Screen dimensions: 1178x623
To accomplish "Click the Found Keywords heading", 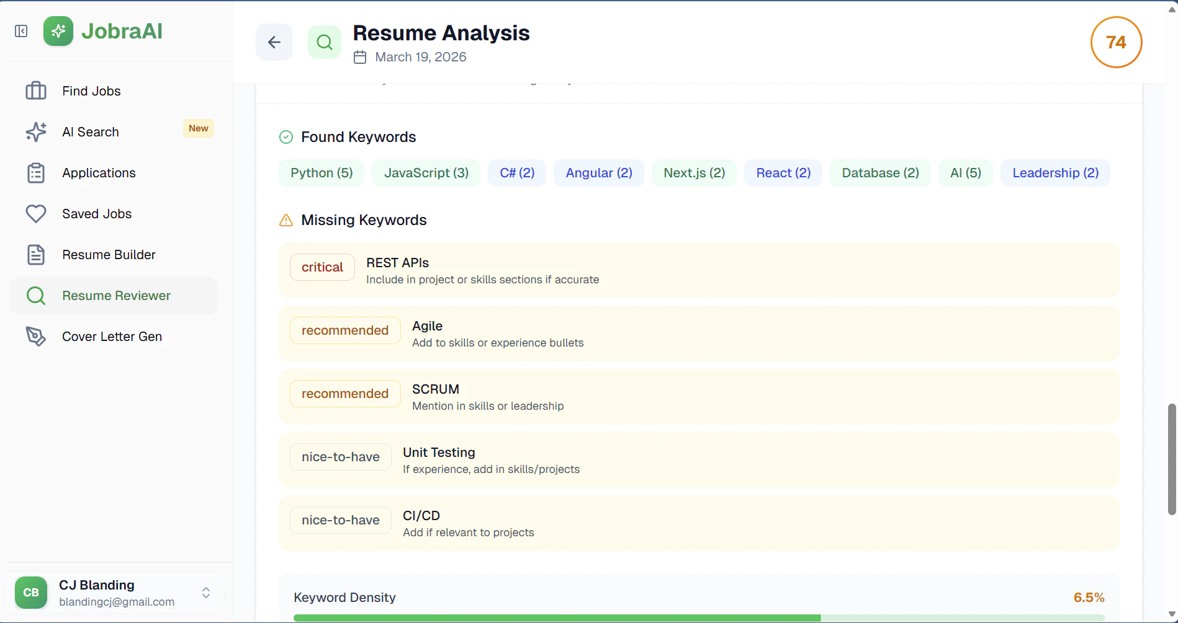I will coord(359,137).
